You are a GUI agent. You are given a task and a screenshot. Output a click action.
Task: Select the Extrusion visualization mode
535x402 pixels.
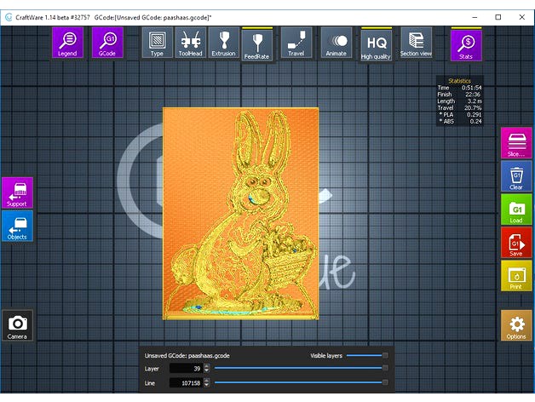click(223, 43)
